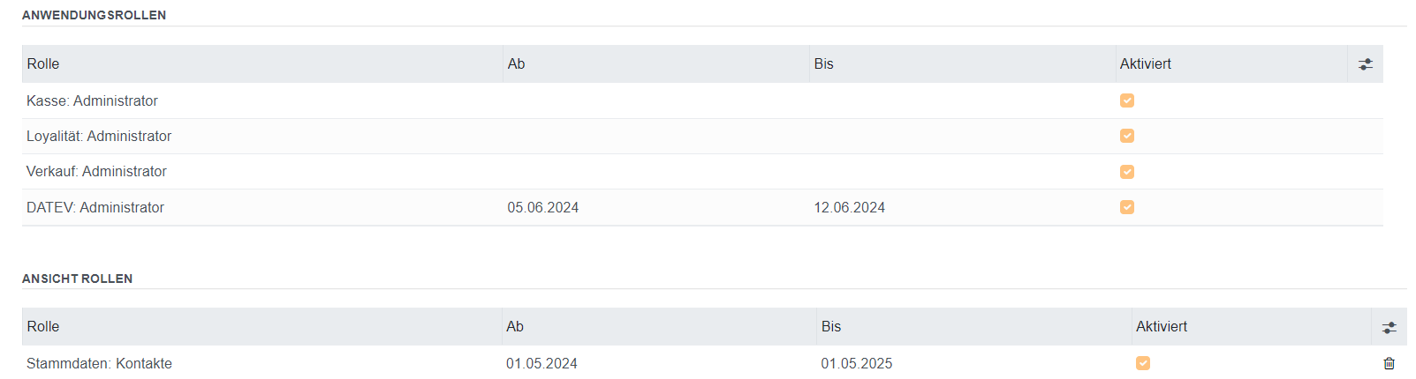Click the DATEV start date 05.06.2024
Viewport: 1416px width, 379px height.
click(542, 208)
